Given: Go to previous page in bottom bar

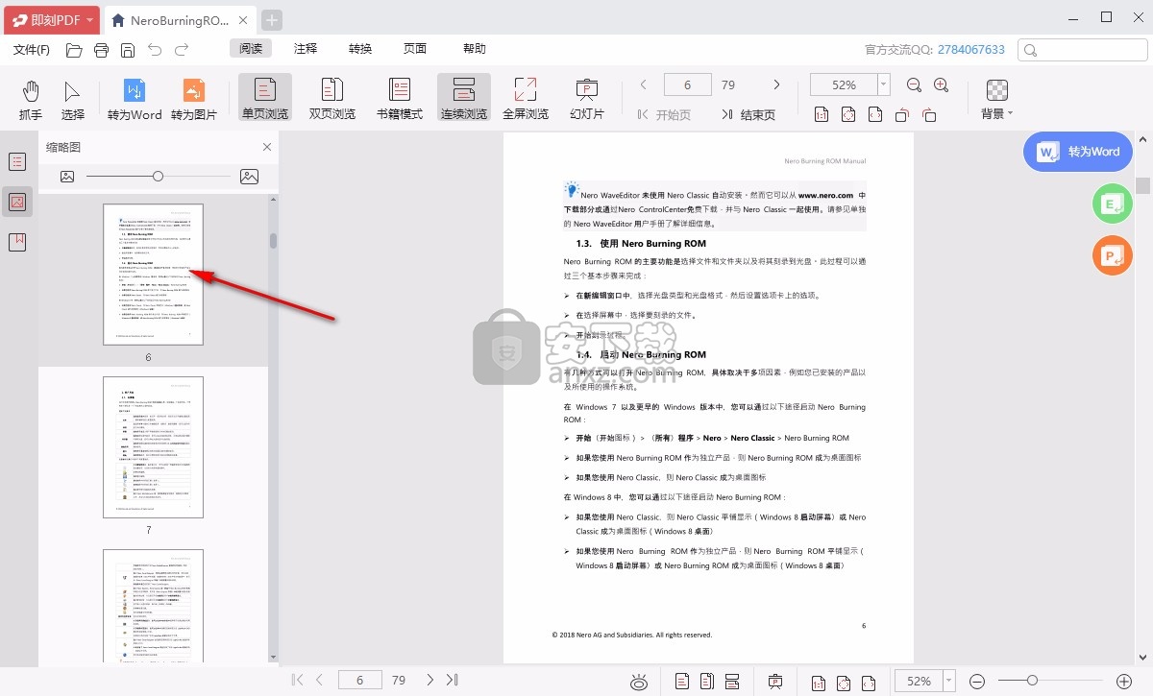Looking at the screenshot, I should 319,680.
